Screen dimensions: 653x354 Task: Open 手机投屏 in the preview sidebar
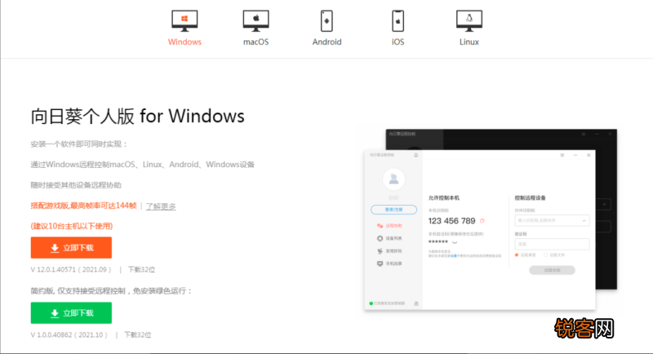pos(390,263)
